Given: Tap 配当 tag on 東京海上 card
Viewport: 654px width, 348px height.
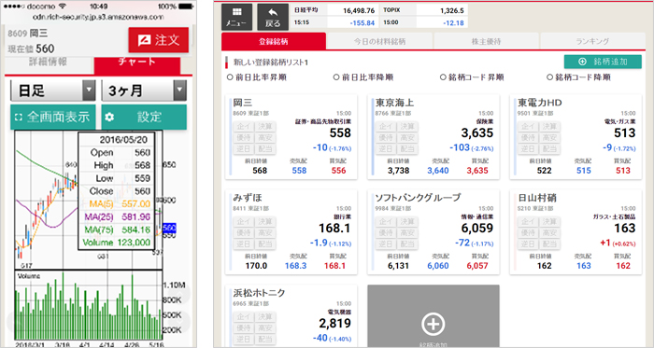Looking at the screenshot, I should click(407, 149).
